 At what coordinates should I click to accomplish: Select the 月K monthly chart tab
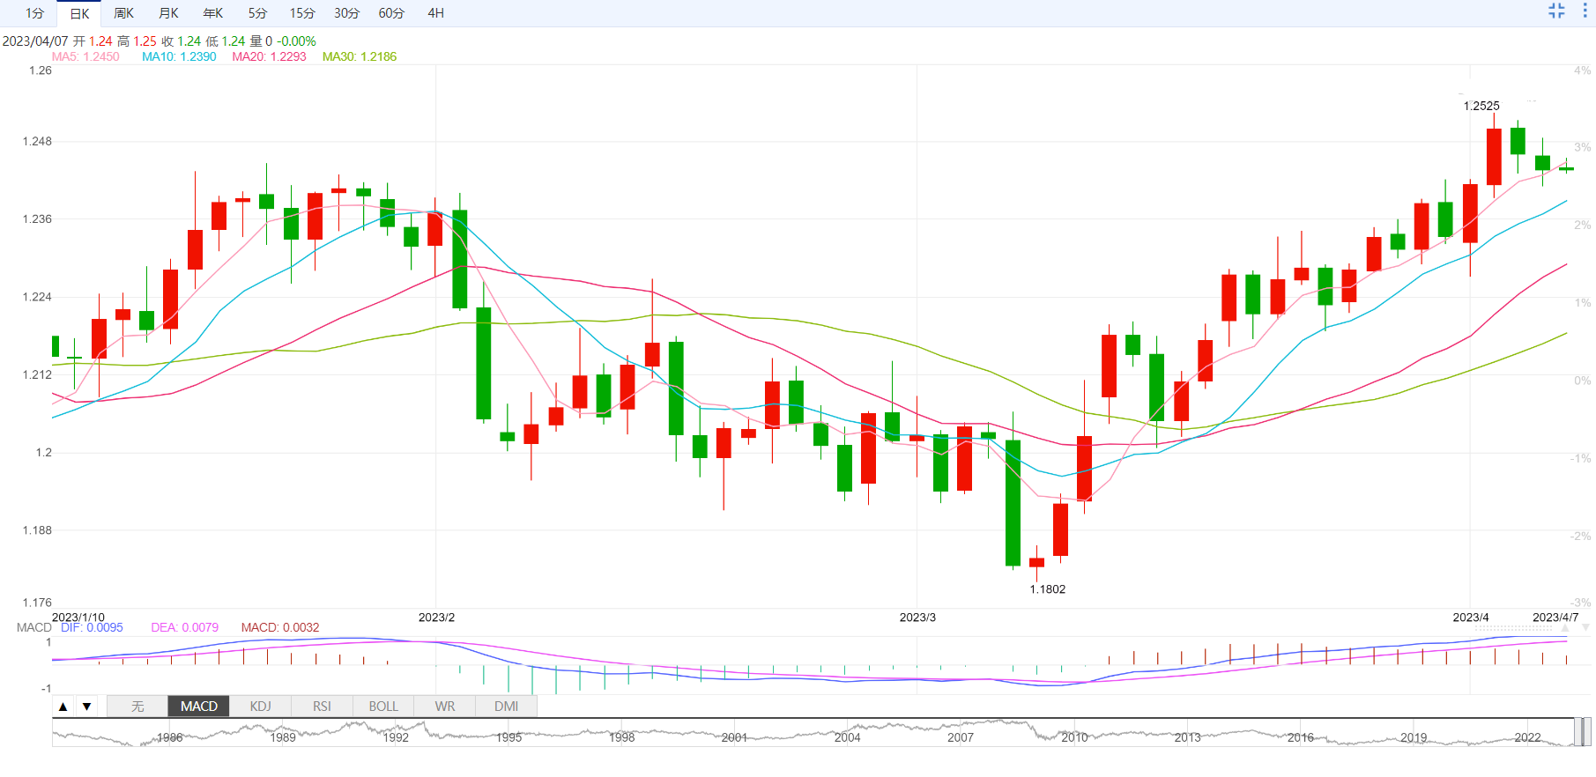[168, 13]
